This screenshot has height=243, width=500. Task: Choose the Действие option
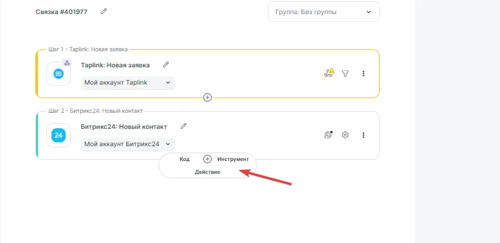point(207,172)
